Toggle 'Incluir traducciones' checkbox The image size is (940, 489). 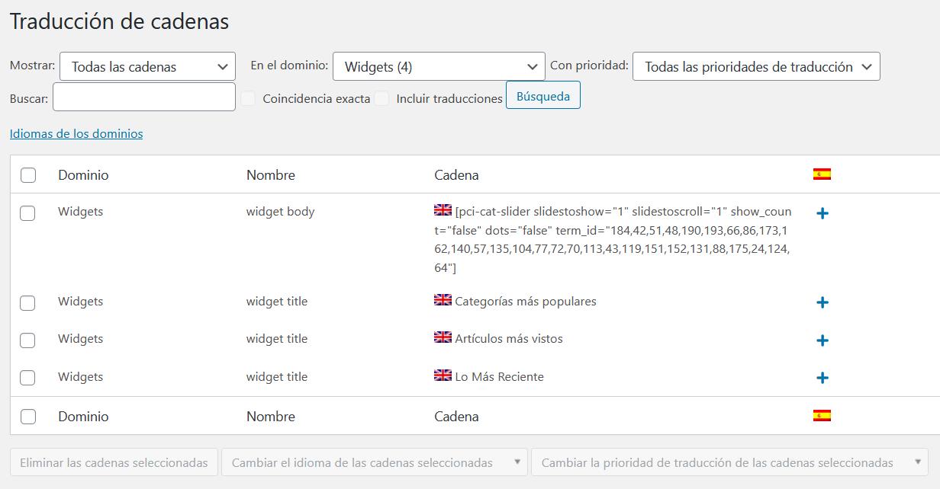click(382, 98)
